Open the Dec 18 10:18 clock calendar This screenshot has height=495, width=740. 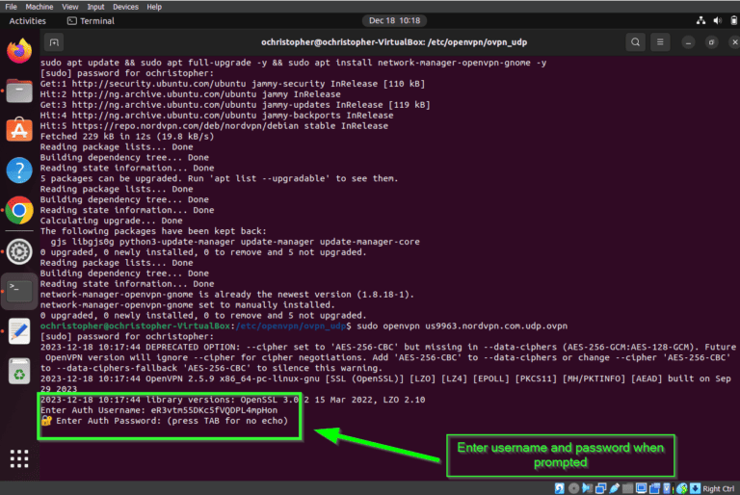click(394, 21)
